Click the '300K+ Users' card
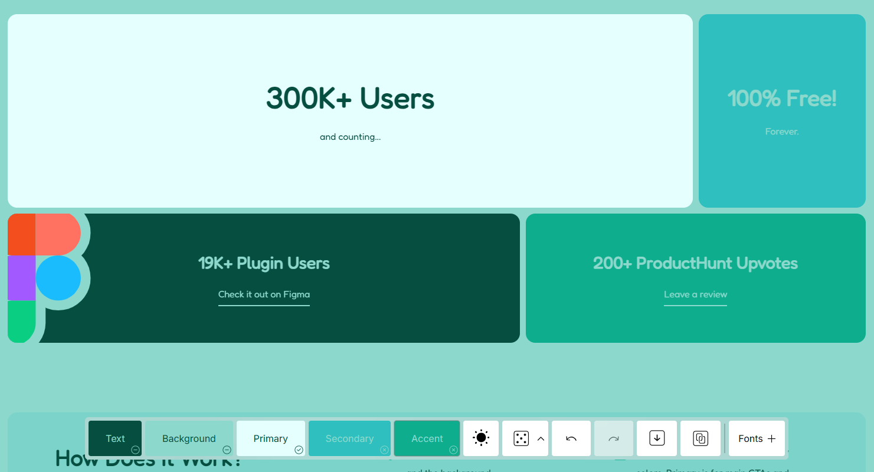The image size is (874, 472). tap(350, 111)
